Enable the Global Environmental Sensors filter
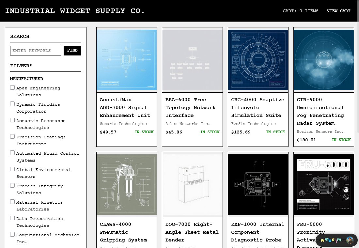 point(12,169)
